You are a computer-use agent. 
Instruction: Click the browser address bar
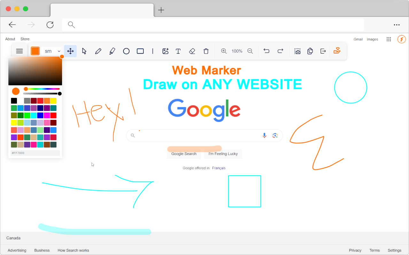coord(213,25)
